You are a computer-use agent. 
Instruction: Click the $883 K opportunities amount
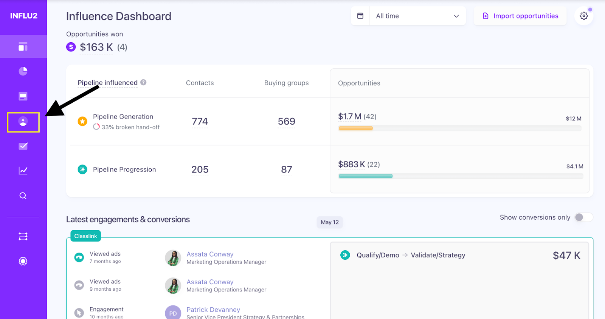[351, 164]
